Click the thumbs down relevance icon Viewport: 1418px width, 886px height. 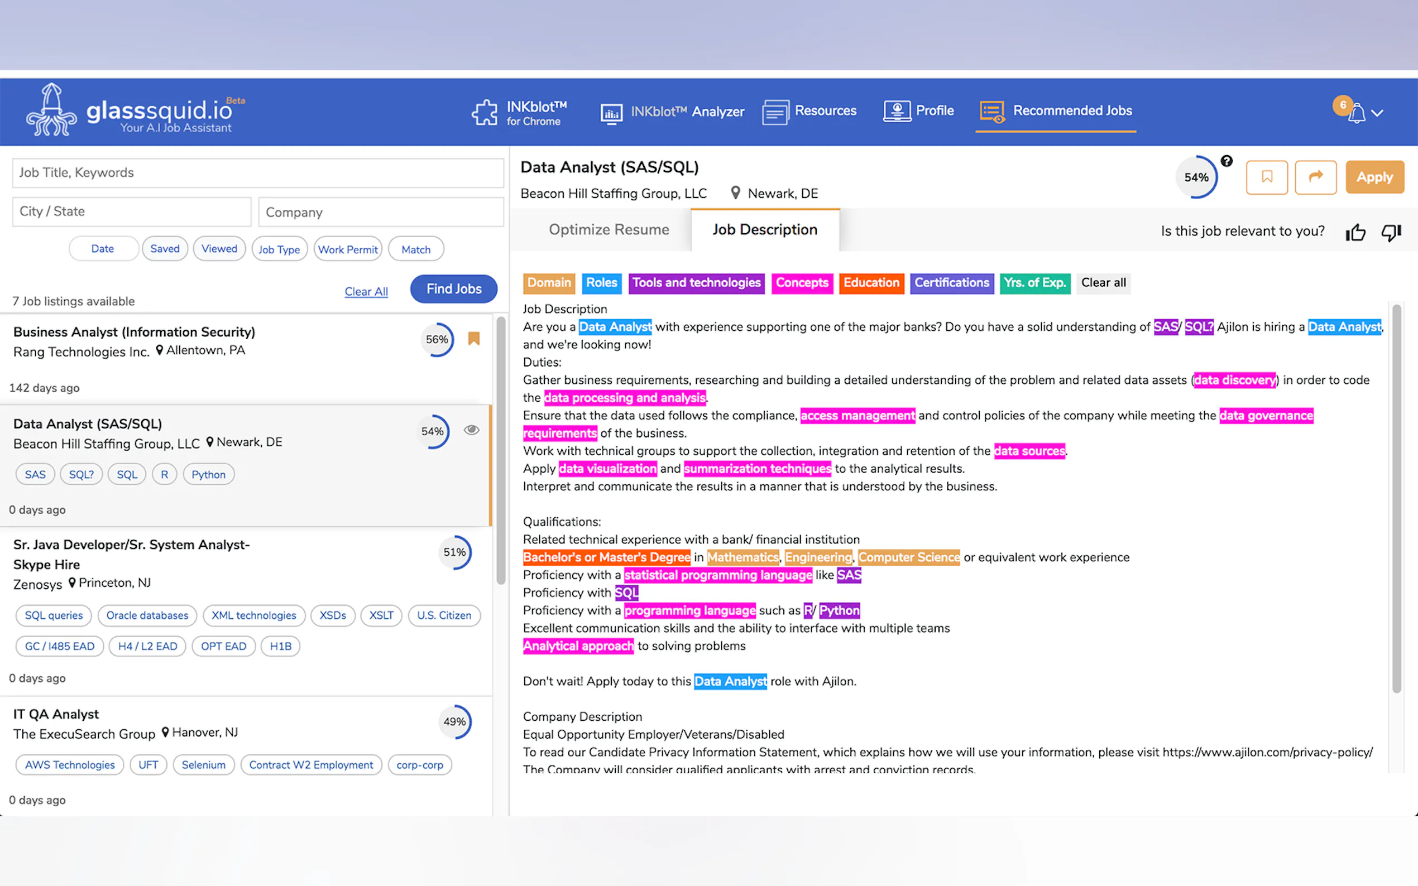[1391, 232]
